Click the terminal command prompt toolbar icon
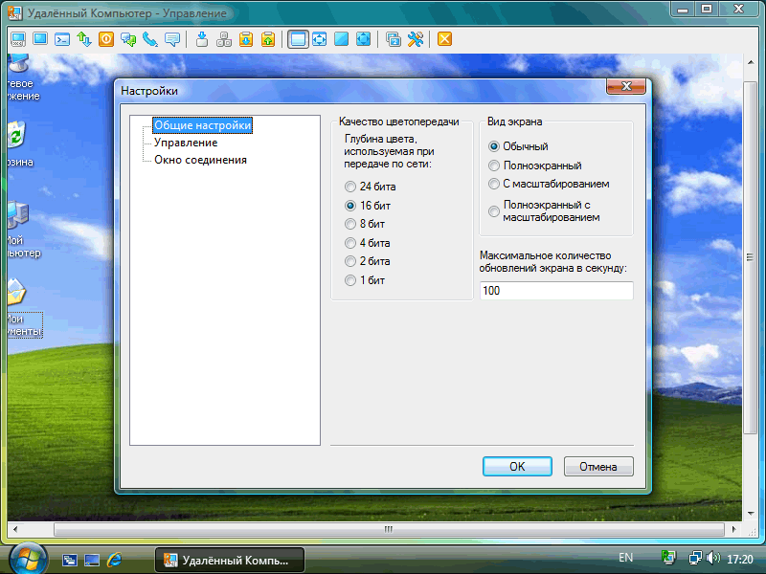766x574 pixels. pos(62,39)
